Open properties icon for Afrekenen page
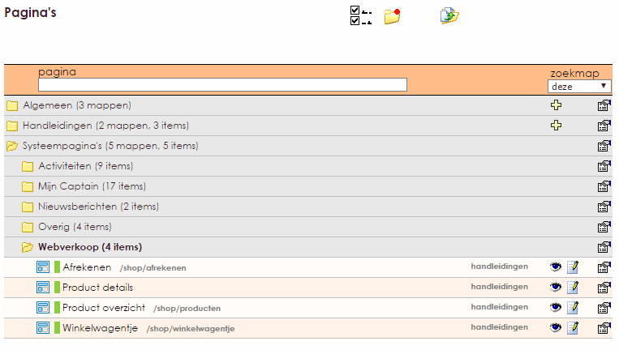 click(x=604, y=267)
